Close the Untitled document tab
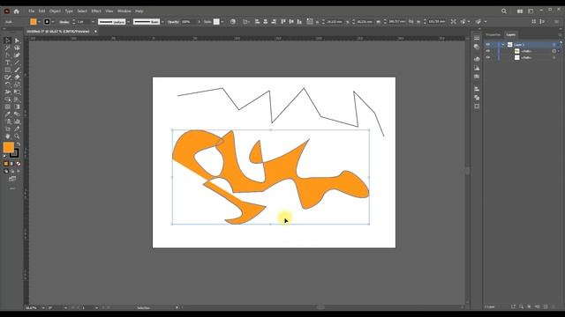 tap(95, 32)
